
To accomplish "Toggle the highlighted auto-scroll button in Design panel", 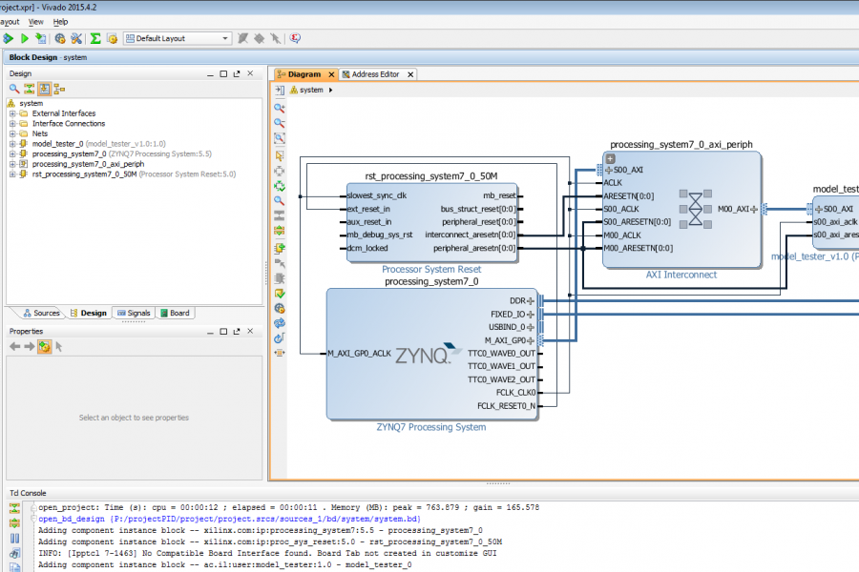I will (x=44, y=89).
